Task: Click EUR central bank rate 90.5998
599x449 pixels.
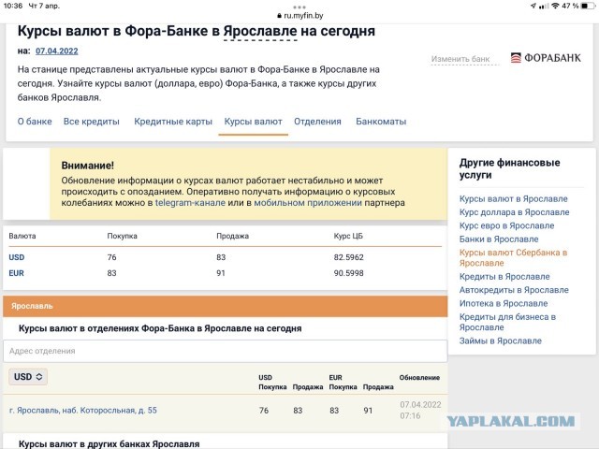Action: [348, 273]
